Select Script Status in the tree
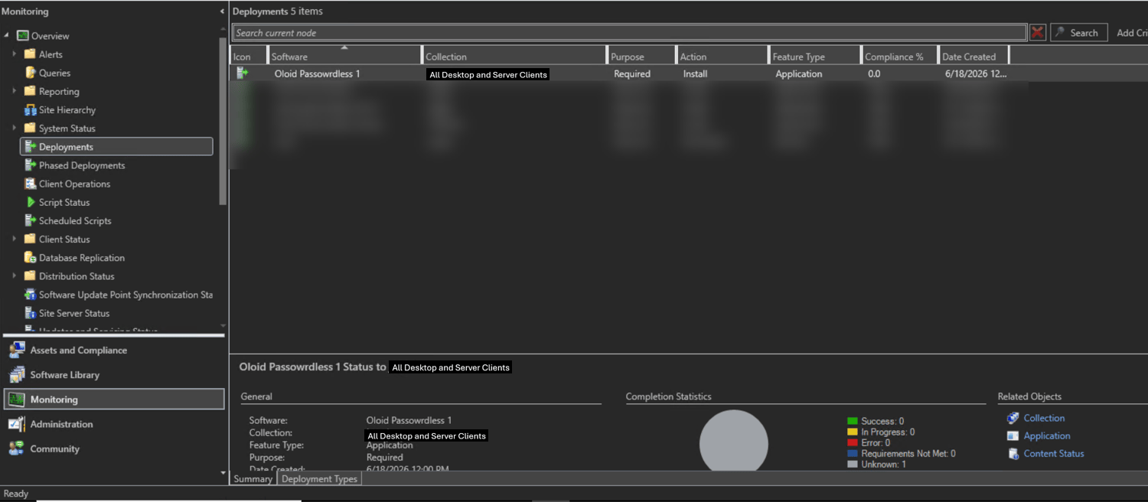 click(x=64, y=202)
